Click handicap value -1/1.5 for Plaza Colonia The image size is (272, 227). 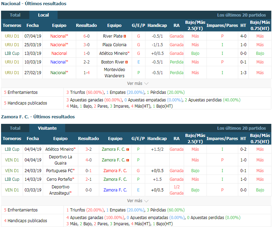click(157, 45)
